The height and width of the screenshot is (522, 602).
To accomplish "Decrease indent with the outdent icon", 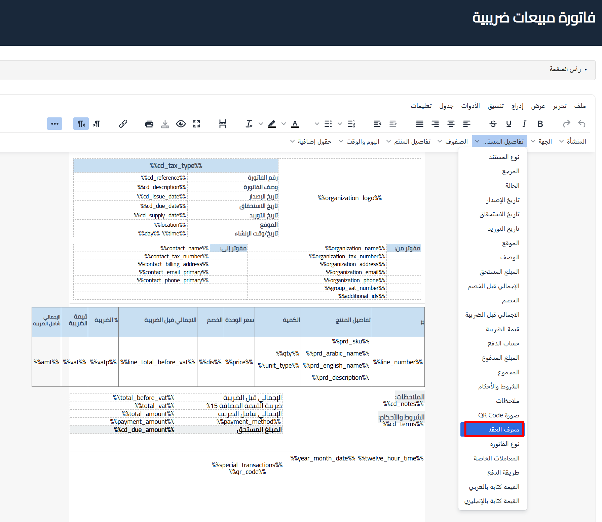I will [x=393, y=124].
